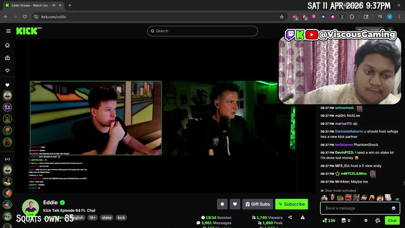Open the purple shield U extension
Viewport: 405px width, 228px height.
pyautogui.click(x=314, y=17)
